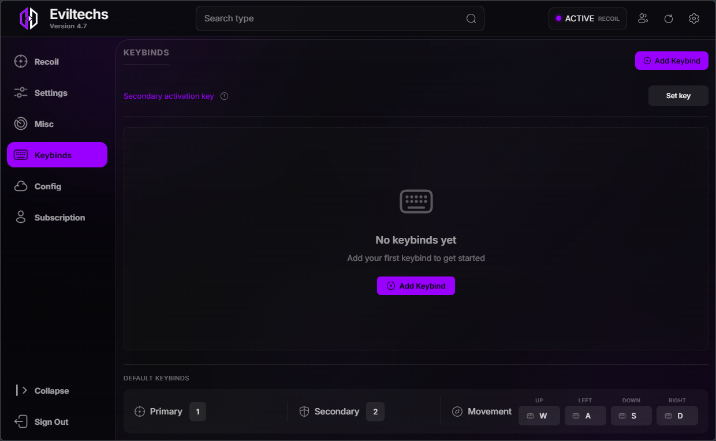Click the DEFAULT KEYBINDS label

click(x=156, y=378)
